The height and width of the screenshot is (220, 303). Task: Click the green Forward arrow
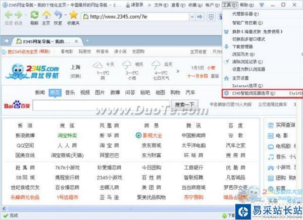[19, 15]
